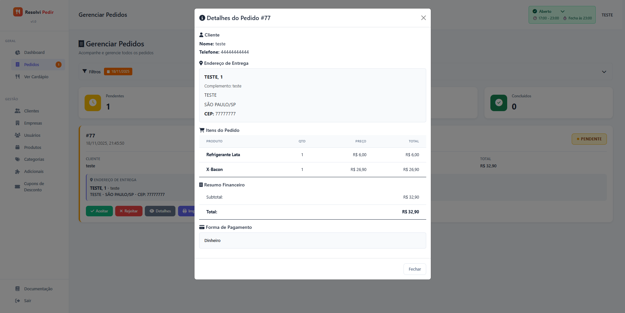Click the Categorias tags icon

[17, 159]
